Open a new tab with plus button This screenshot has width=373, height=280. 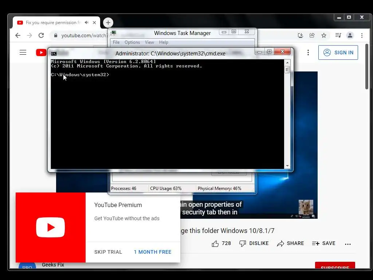pos(108,23)
